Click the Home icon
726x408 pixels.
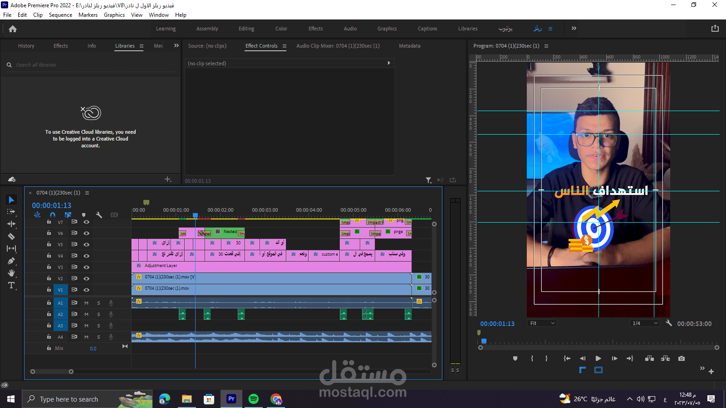point(13,29)
